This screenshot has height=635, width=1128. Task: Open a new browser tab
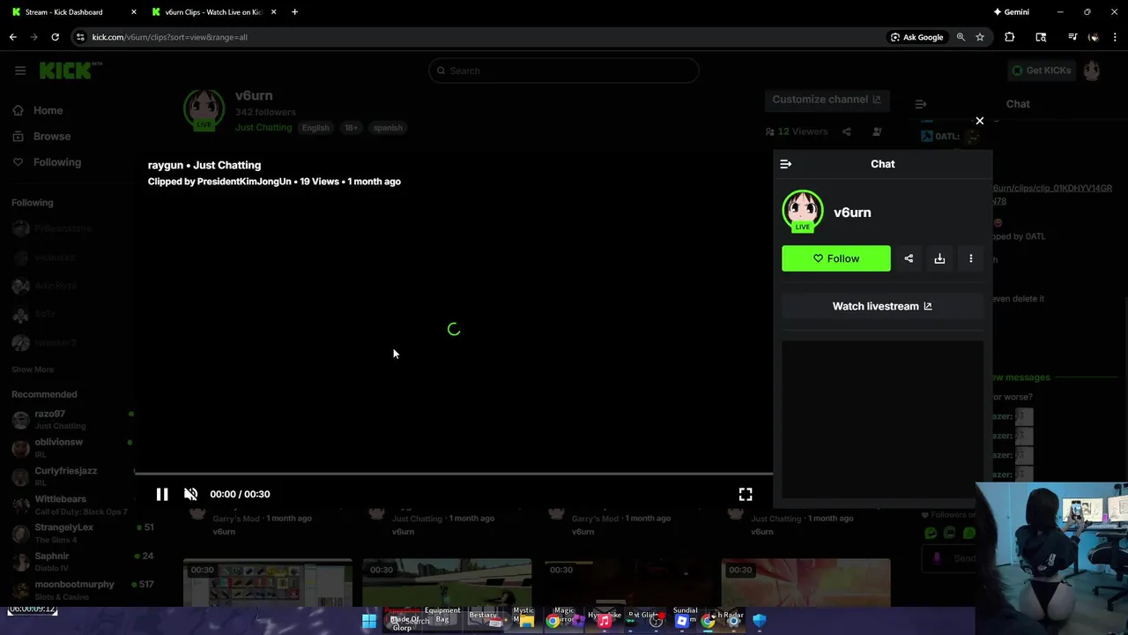[x=294, y=12]
